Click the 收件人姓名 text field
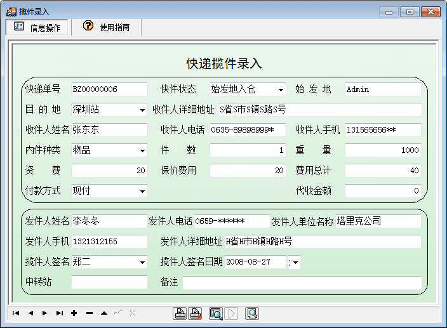The image size is (447, 328). 109,130
